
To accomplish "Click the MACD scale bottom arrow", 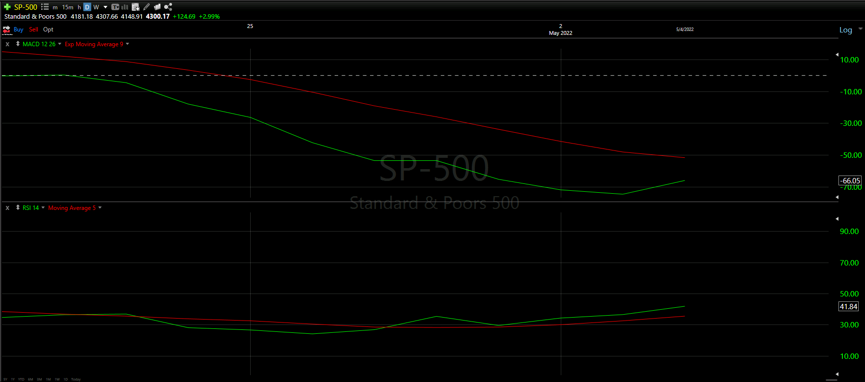I will [x=837, y=197].
